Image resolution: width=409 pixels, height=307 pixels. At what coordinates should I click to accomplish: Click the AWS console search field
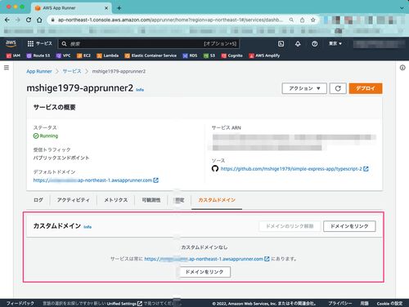click(x=149, y=44)
